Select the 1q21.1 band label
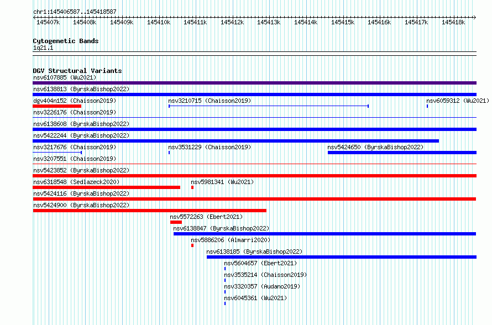The image size is (492, 325). (43, 48)
